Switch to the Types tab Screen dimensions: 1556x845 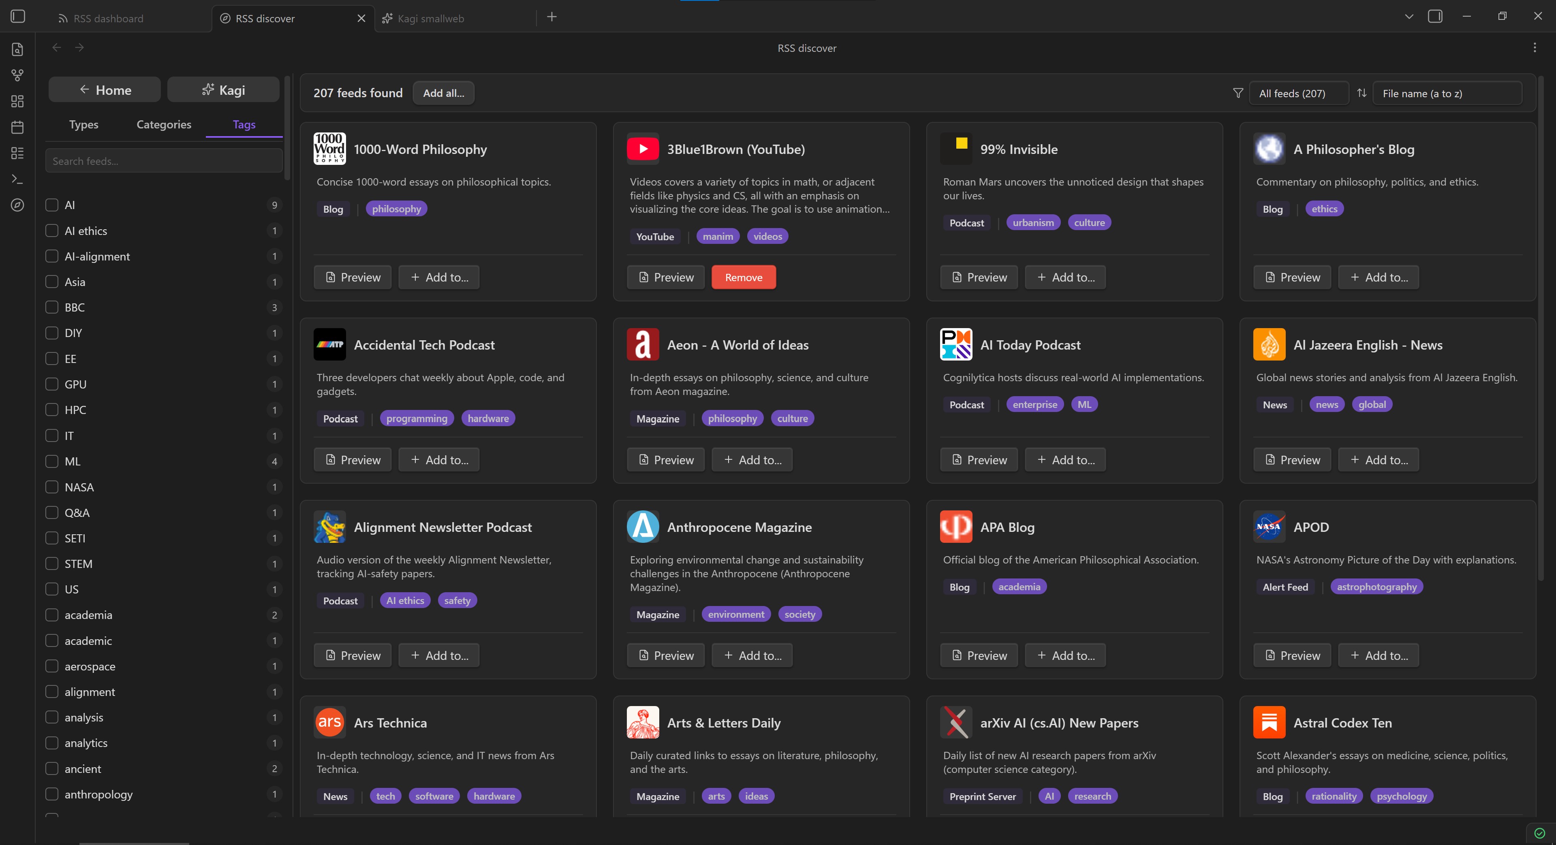coord(83,124)
